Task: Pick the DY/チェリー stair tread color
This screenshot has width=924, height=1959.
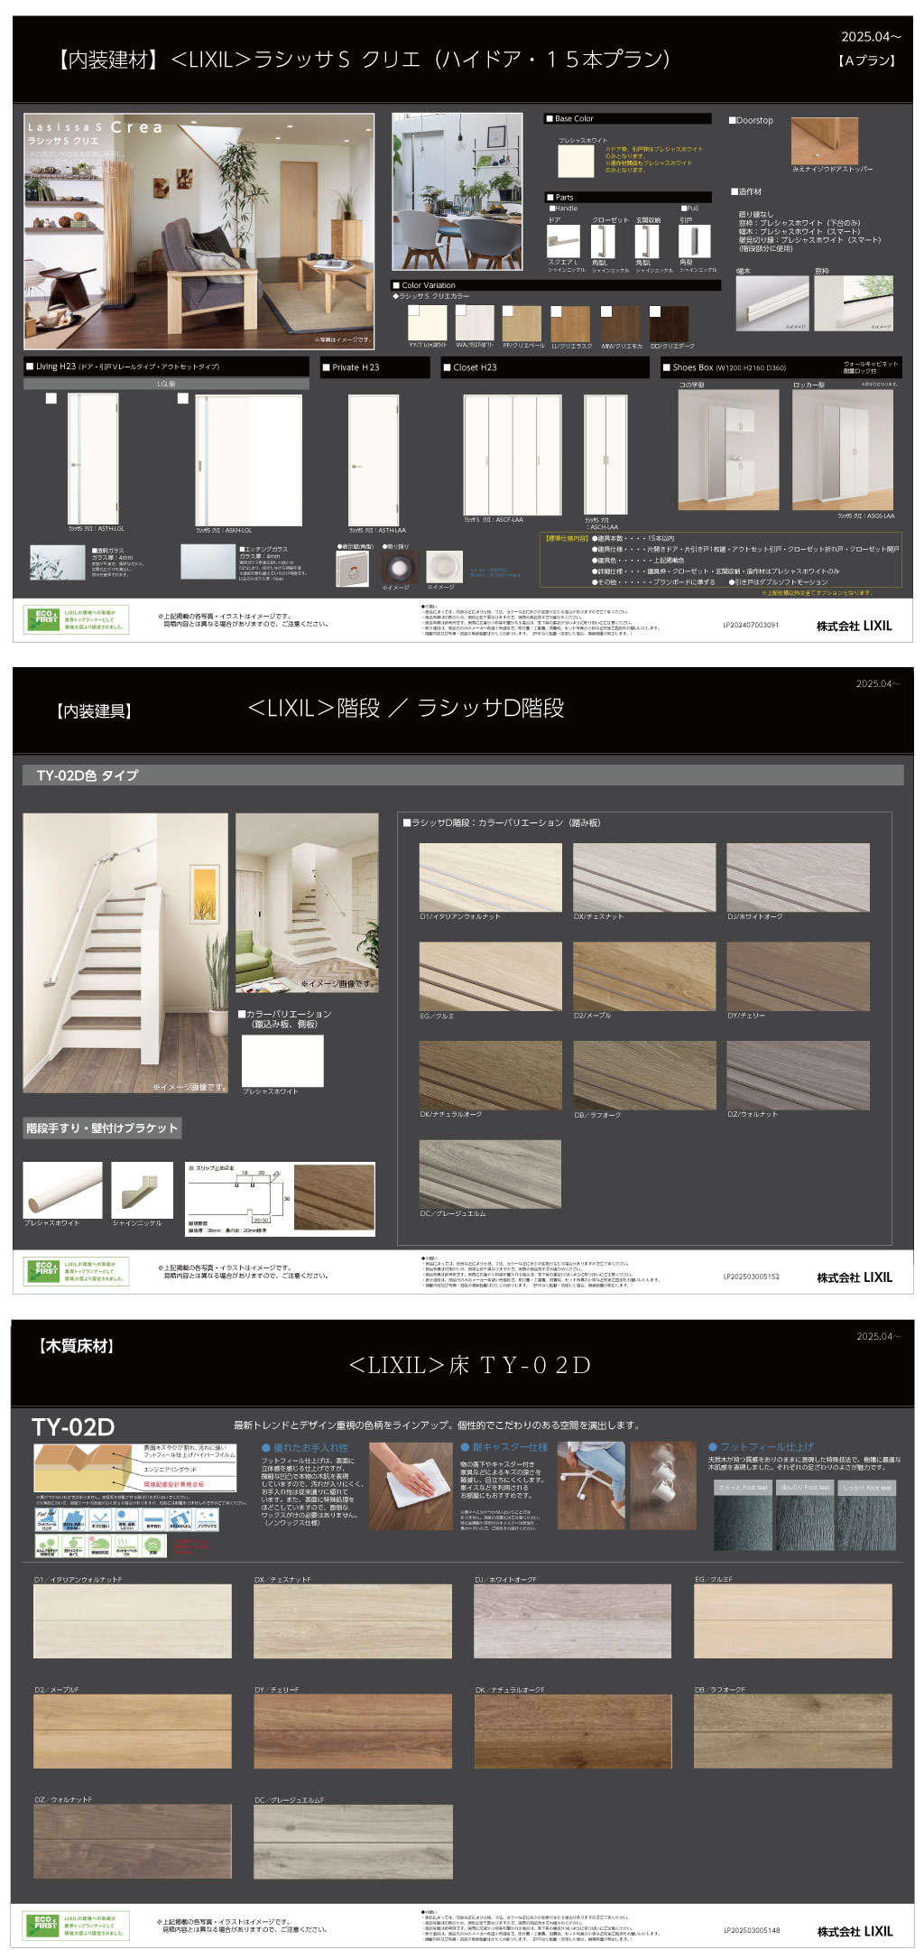Action: point(798,976)
